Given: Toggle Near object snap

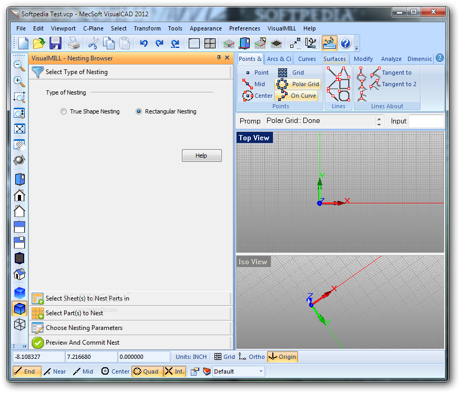Looking at the screenshot, I should [55, 371].
